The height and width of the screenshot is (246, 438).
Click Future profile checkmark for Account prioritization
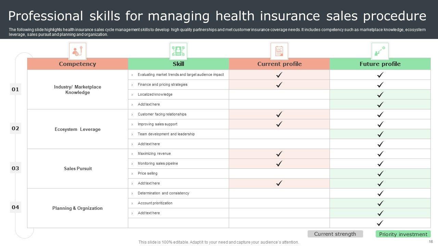click(x=380, y=203)
